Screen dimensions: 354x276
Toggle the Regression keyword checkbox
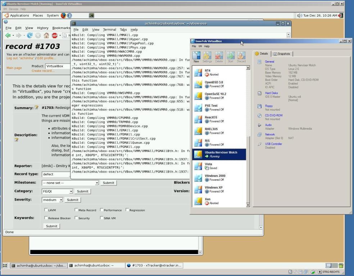(x=127, y=210)
